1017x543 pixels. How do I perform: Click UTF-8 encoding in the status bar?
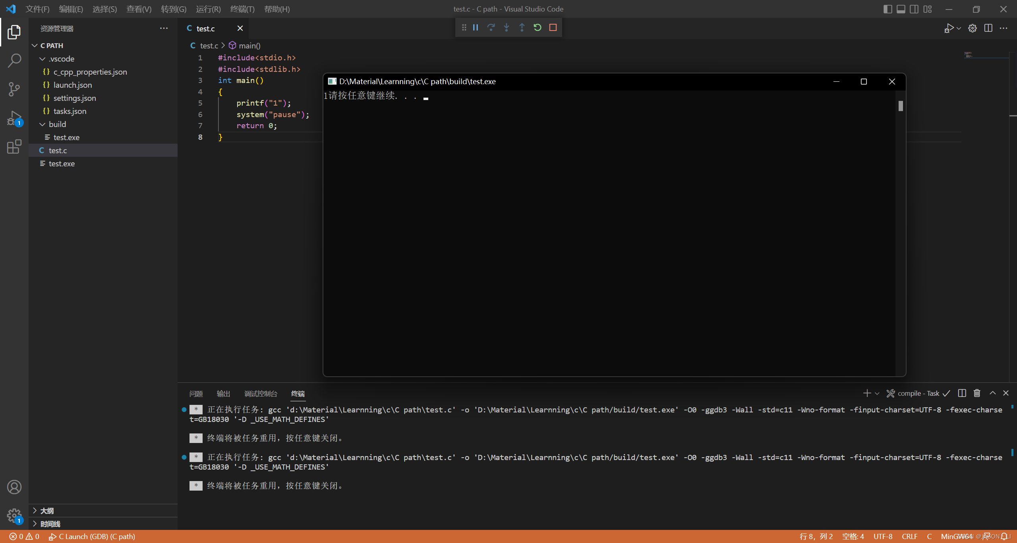pos(883,536)
